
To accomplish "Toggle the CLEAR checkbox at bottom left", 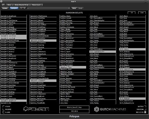I will [x=3, y=112].
